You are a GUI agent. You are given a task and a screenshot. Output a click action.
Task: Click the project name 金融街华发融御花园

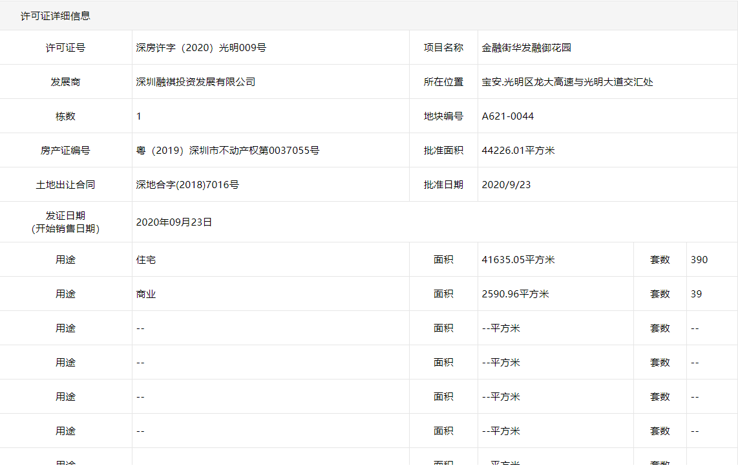tap(523, 47)
